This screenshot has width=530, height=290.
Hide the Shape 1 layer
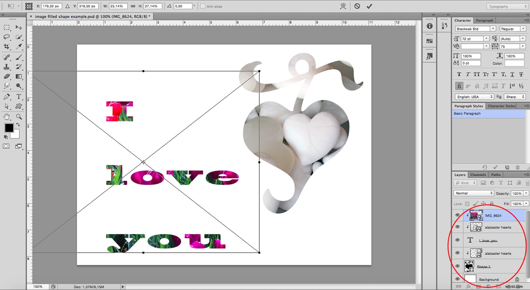458,266
